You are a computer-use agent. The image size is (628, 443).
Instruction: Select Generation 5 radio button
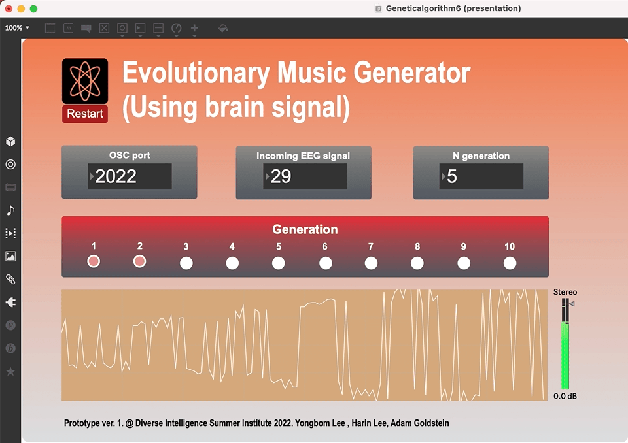pyautogui.click(x=279, y=263)
